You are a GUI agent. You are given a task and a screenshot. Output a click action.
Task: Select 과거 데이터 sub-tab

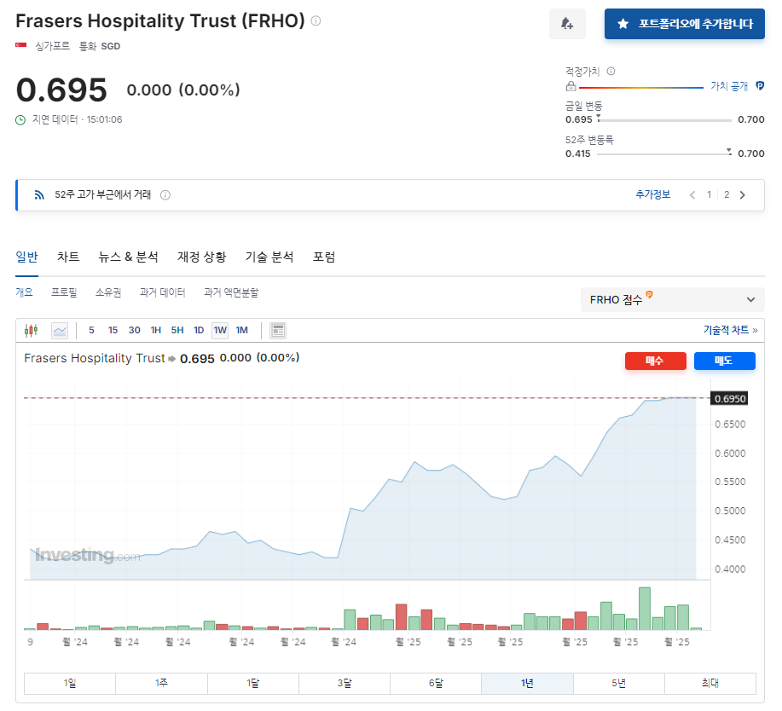click(x=163, y=292)
